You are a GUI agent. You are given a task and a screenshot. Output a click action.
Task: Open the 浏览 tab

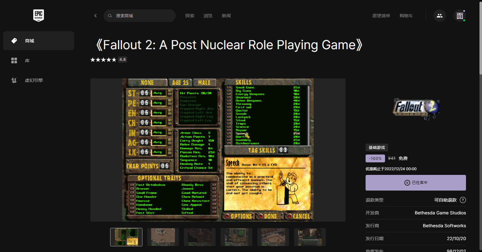coord(208,16)
